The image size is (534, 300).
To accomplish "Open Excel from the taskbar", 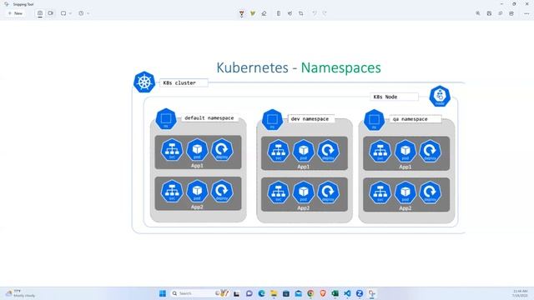I will [335, 293].
